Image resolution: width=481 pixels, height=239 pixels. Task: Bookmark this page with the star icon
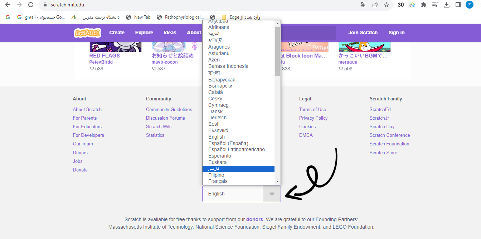point(387,5)
